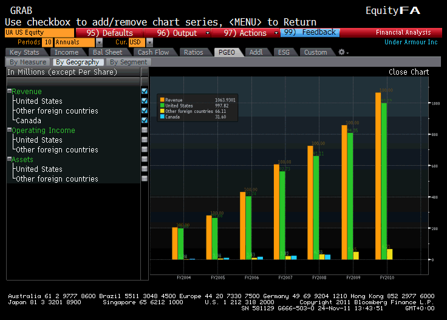The width and height of the screenshot is (447, 320).
Task: Open the gear settings icon beside Custom tab
Action: click(x=341, y=52)
